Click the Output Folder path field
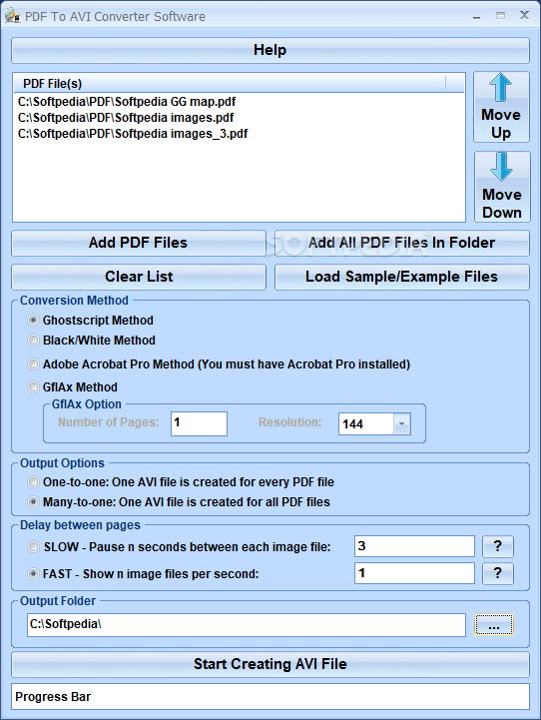Screen dimensions: 541x720 click(x=247, y=625)
